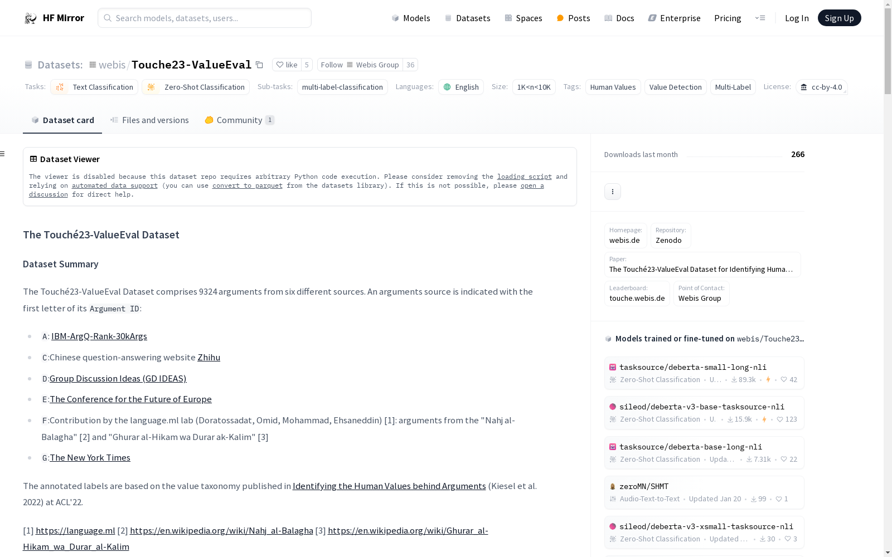Viewport: 892px width, 557px height.
Task: Go to Datasets in the top navigation
Action: [x=467, y=18]
